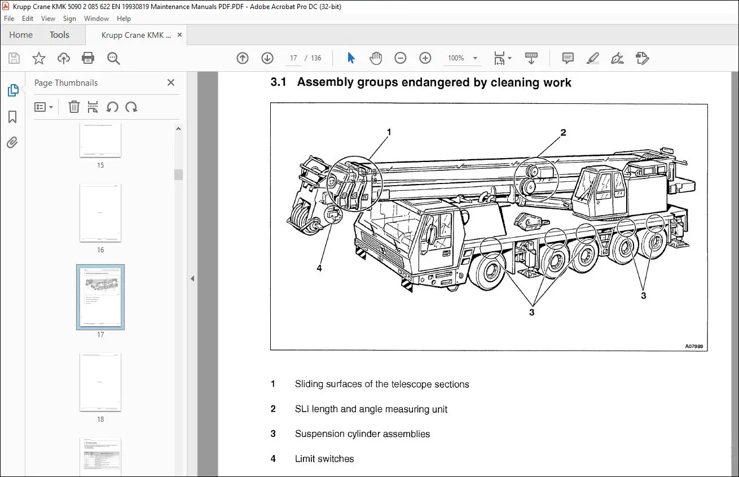Toggle the Page Thumbnails sidebar panel

coord(12,90)
